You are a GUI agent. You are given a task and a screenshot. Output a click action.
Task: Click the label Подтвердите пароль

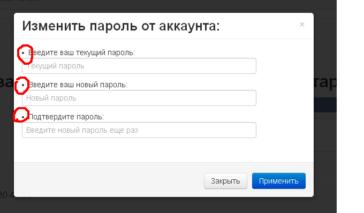[x=66, y=117]
